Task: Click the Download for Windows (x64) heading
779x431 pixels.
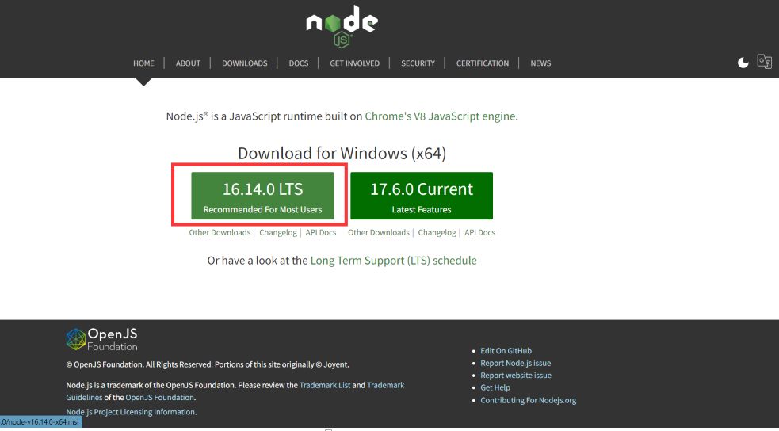Action: point(342,153)
